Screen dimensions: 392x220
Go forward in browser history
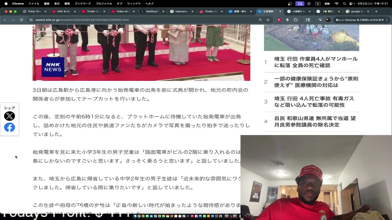(x=13, y=20)
